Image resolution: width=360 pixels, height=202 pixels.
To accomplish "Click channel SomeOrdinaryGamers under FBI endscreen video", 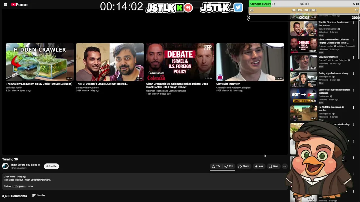I will click(x=87, y=88).
